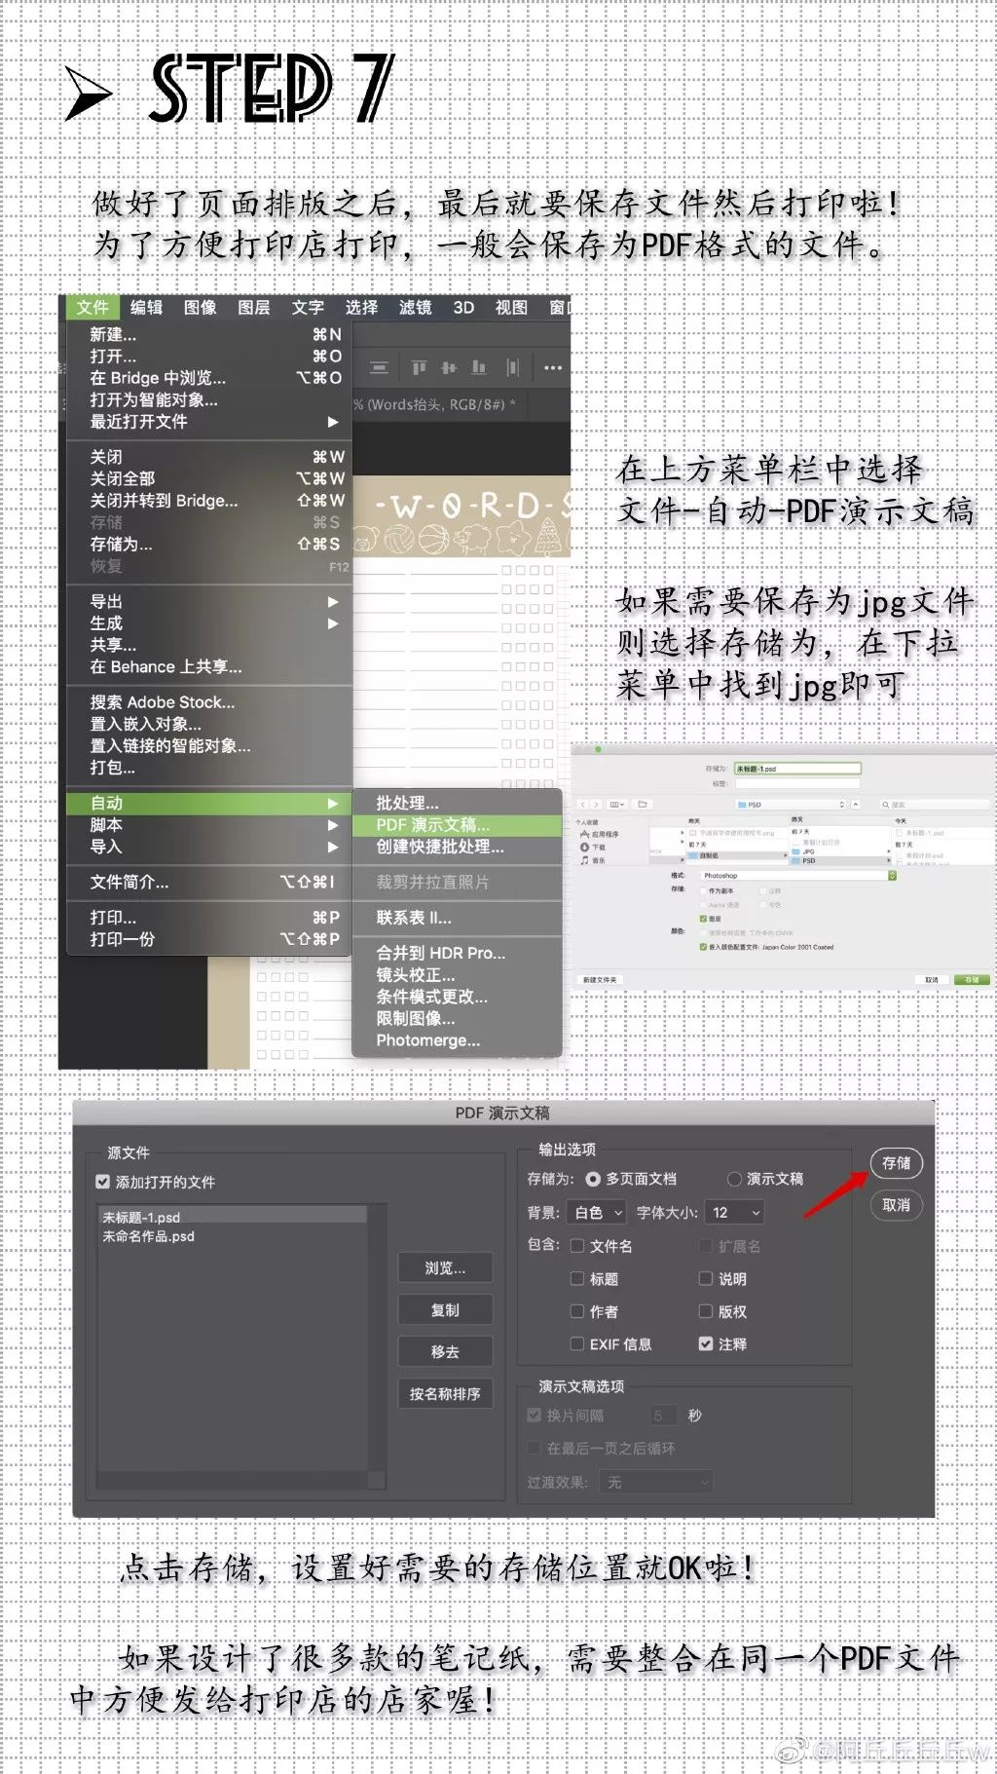Click the align vertical centers icon
997x1774 pixels.
449,367
